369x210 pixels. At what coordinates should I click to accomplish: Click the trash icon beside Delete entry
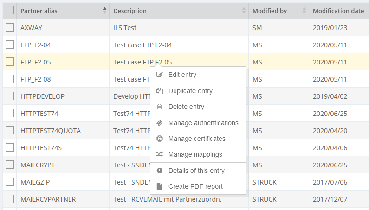point(160,107)
